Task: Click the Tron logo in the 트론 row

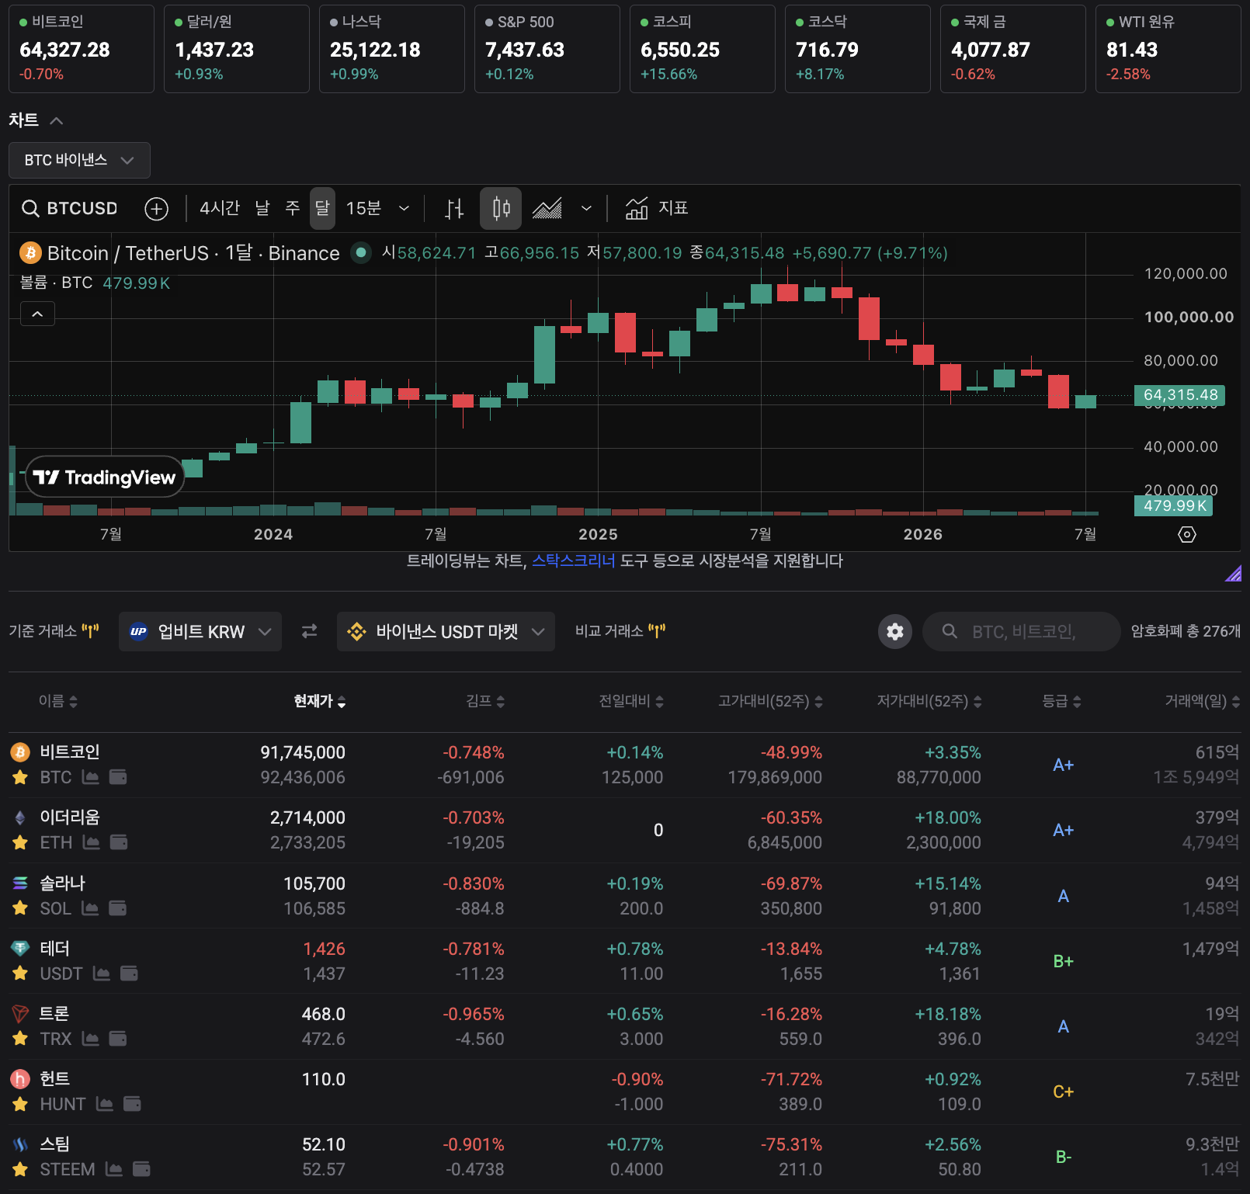Action: click(20, 1013)
